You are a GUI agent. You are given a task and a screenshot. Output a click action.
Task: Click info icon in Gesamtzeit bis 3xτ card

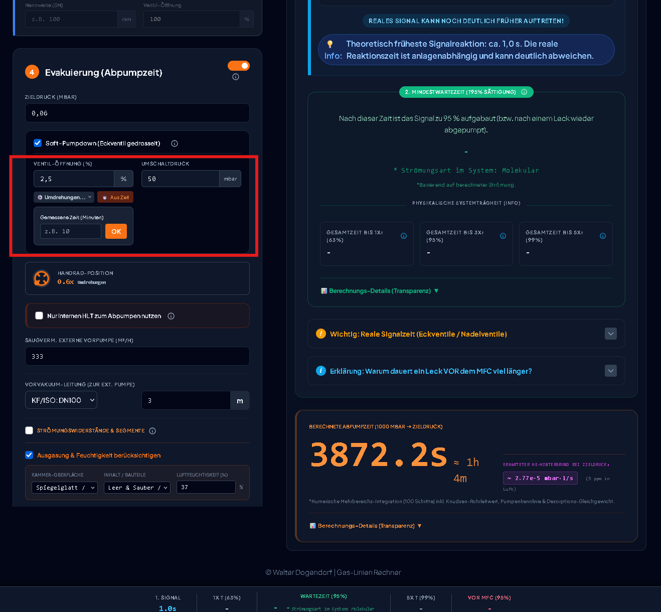click(503, 236)
